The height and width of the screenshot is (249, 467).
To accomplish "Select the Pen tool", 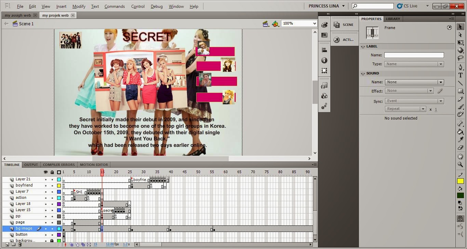I will [x=461, y=67].
